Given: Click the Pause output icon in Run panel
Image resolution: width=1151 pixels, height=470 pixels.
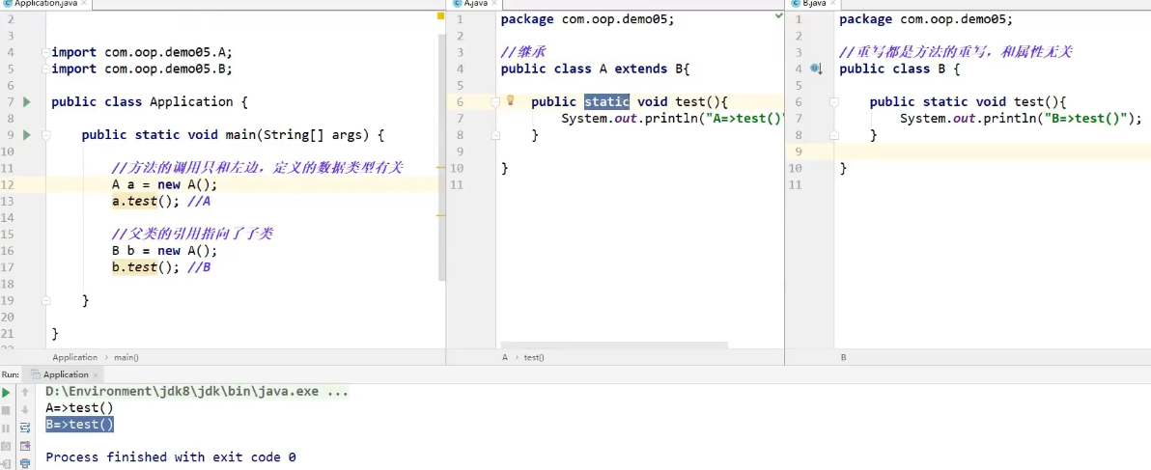Looking at the screenshot, I should pyautogui.click(x=7, y=429).
